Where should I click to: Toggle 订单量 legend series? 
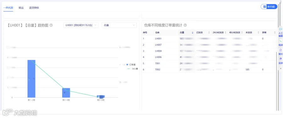tap(131, 64)
